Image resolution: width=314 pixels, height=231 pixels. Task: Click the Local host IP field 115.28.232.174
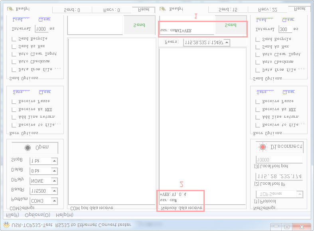[x=279, y=177]
